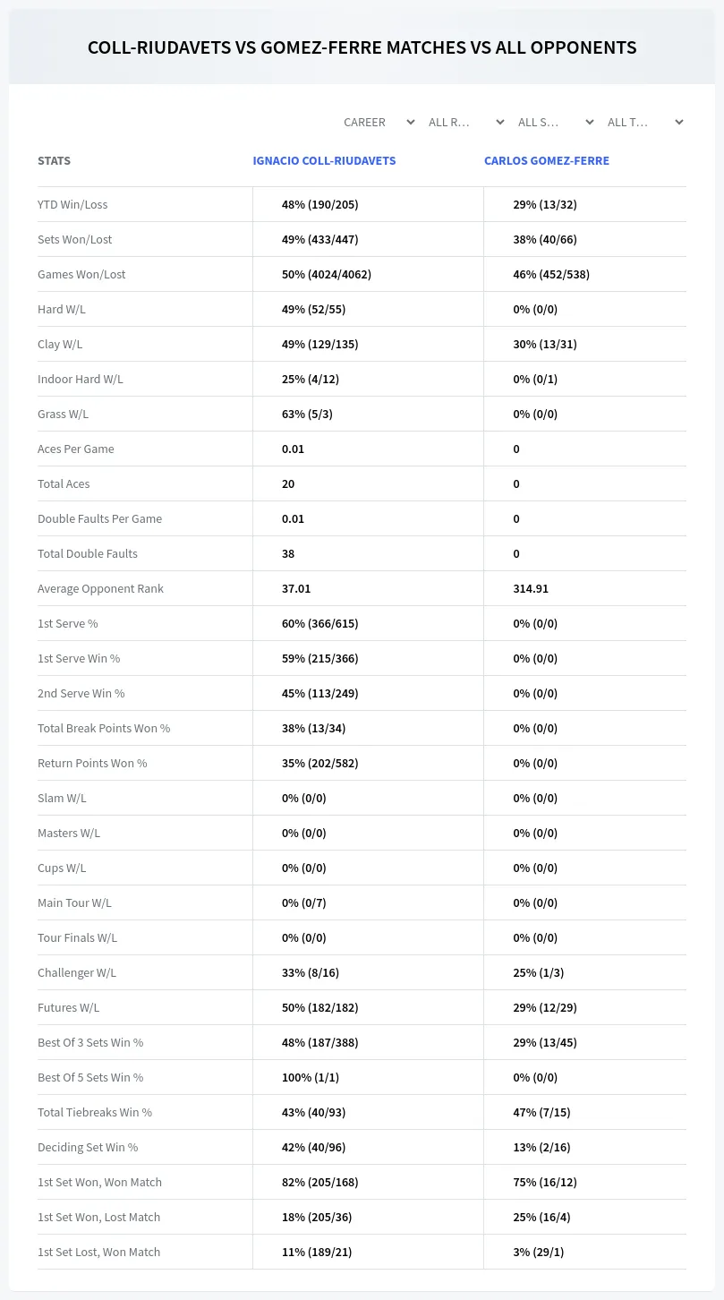Click the chevron arrow beside ALL R...
The width and height of the screenshot is (724, 1300).
tap(499, 122)
